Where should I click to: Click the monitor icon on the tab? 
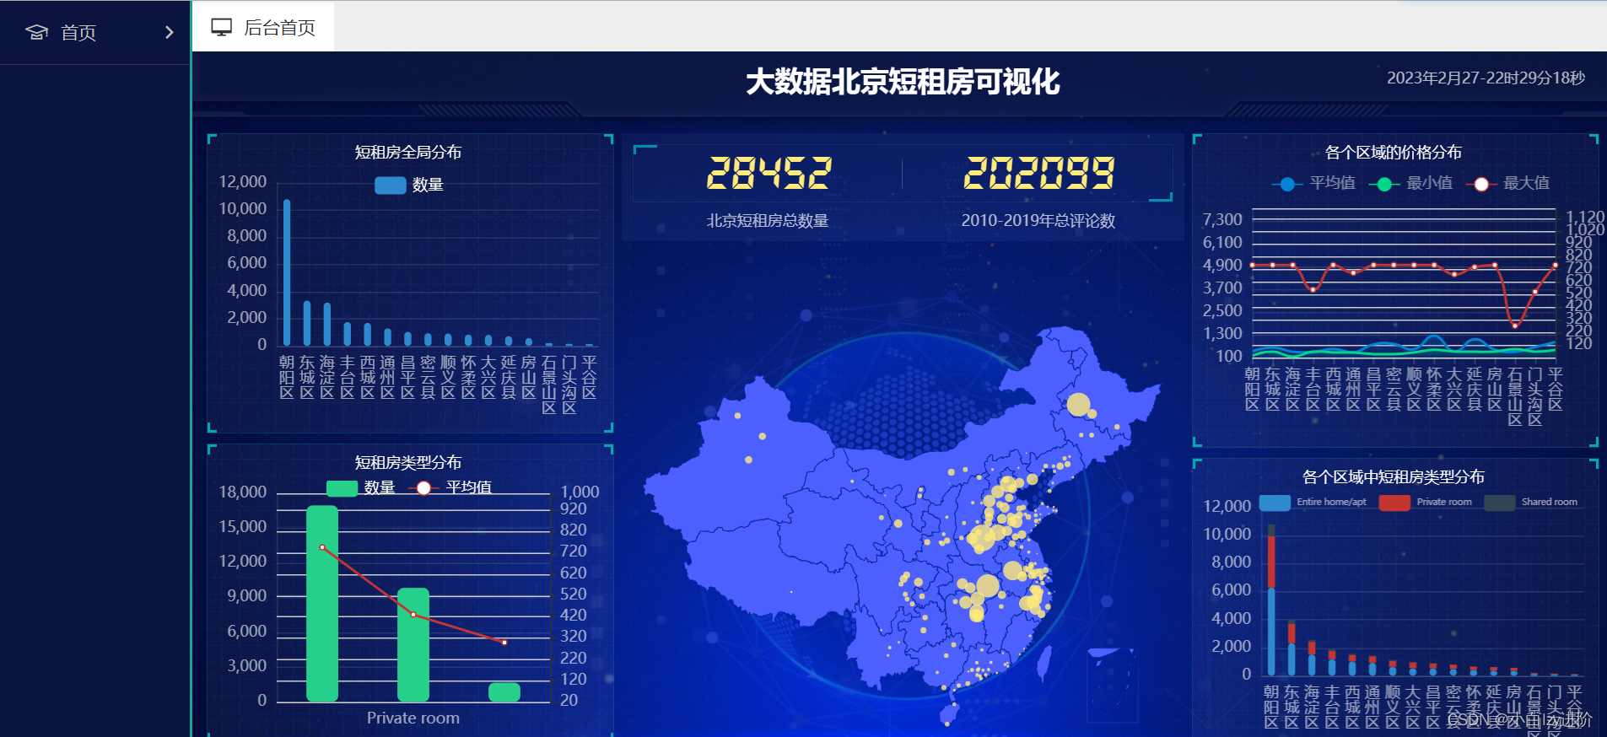221,28
